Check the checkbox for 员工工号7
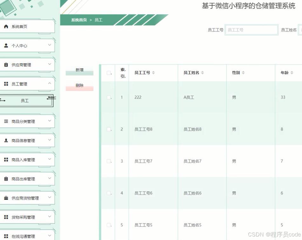The image size is (302, 240). (x=109, y=161)
